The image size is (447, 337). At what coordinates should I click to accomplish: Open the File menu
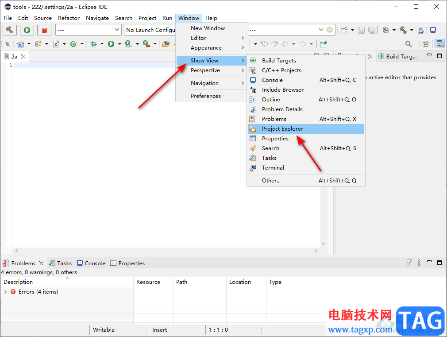(x=8, y=18)
